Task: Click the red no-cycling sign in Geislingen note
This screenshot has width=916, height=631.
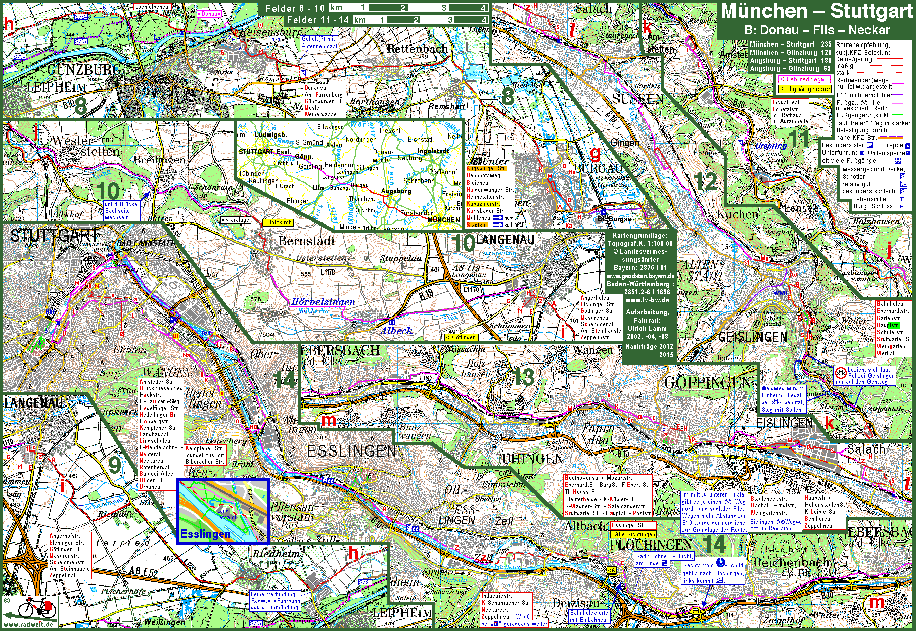Action: [x=840, y=373]
